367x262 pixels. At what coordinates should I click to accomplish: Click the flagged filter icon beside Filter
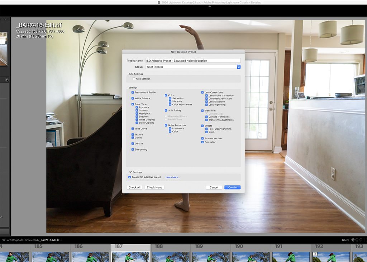point(353,240)
